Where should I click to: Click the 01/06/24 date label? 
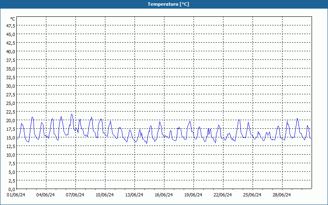[x=16, y=195]
